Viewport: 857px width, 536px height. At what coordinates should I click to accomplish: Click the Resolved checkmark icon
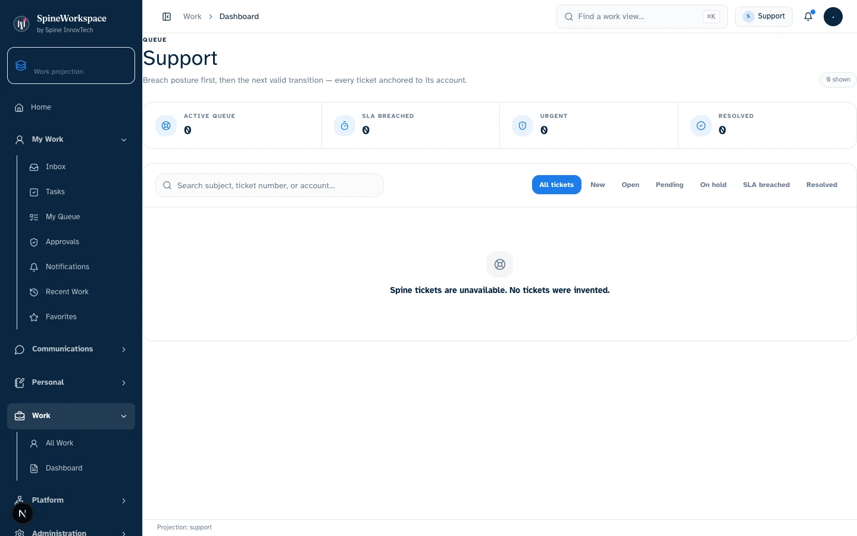(701, 126)
